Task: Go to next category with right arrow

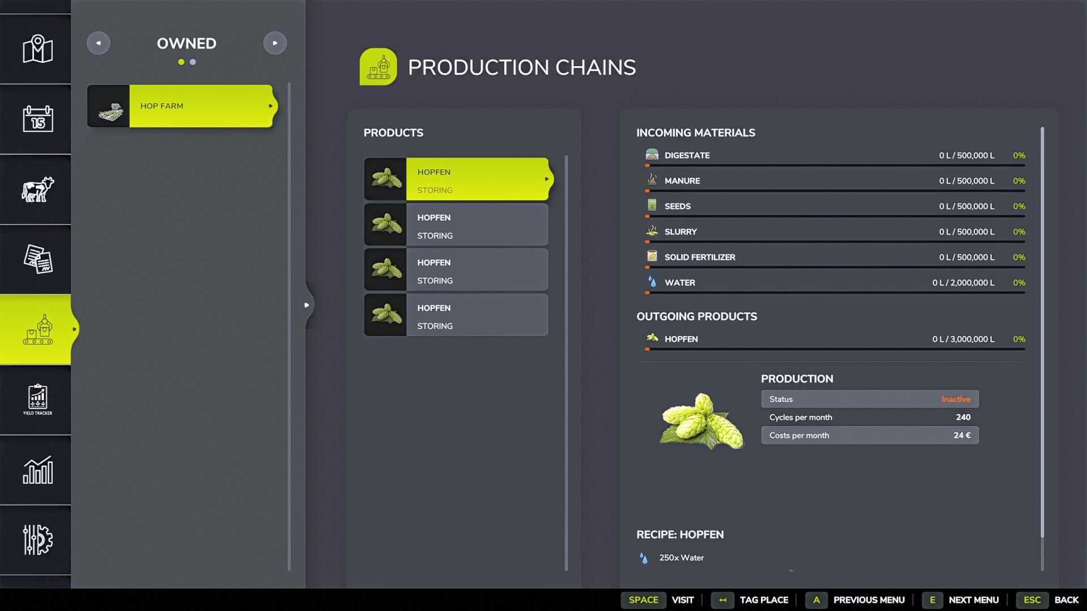Action: click(275, 43)
